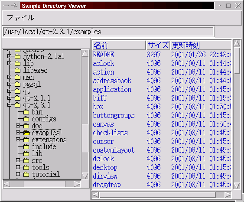Select the canvas entry
244x202 pixels.
coord(104,124)
